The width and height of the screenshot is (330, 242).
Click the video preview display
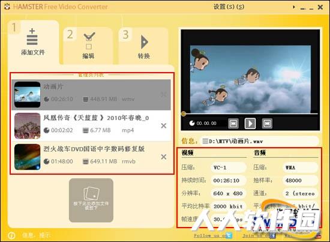click(x=250, y=79)
